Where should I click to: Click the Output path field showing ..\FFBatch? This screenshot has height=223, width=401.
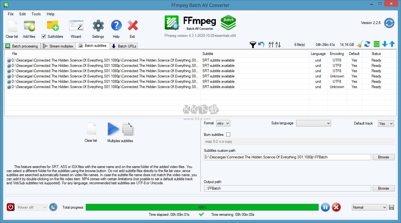(288, 188)
